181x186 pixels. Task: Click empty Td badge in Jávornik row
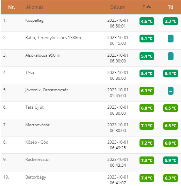pyautogui.click(x=170, y=91)
